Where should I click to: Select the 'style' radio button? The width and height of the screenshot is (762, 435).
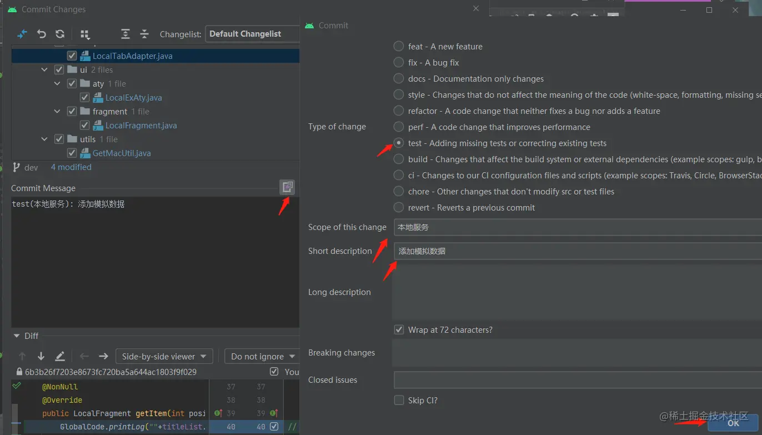[x=399, y=94]
